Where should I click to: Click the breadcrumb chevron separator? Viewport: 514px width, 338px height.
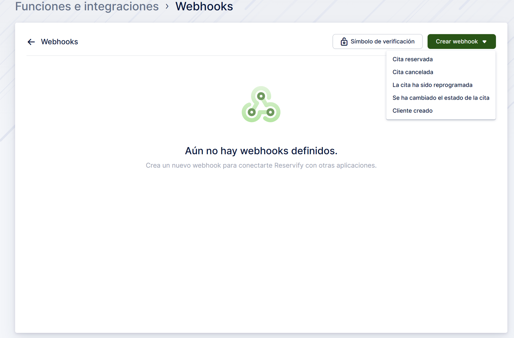167,6
